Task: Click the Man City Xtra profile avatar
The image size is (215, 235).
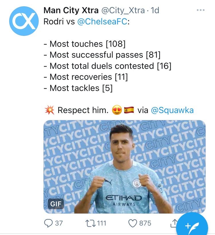Action: [24, 21]
